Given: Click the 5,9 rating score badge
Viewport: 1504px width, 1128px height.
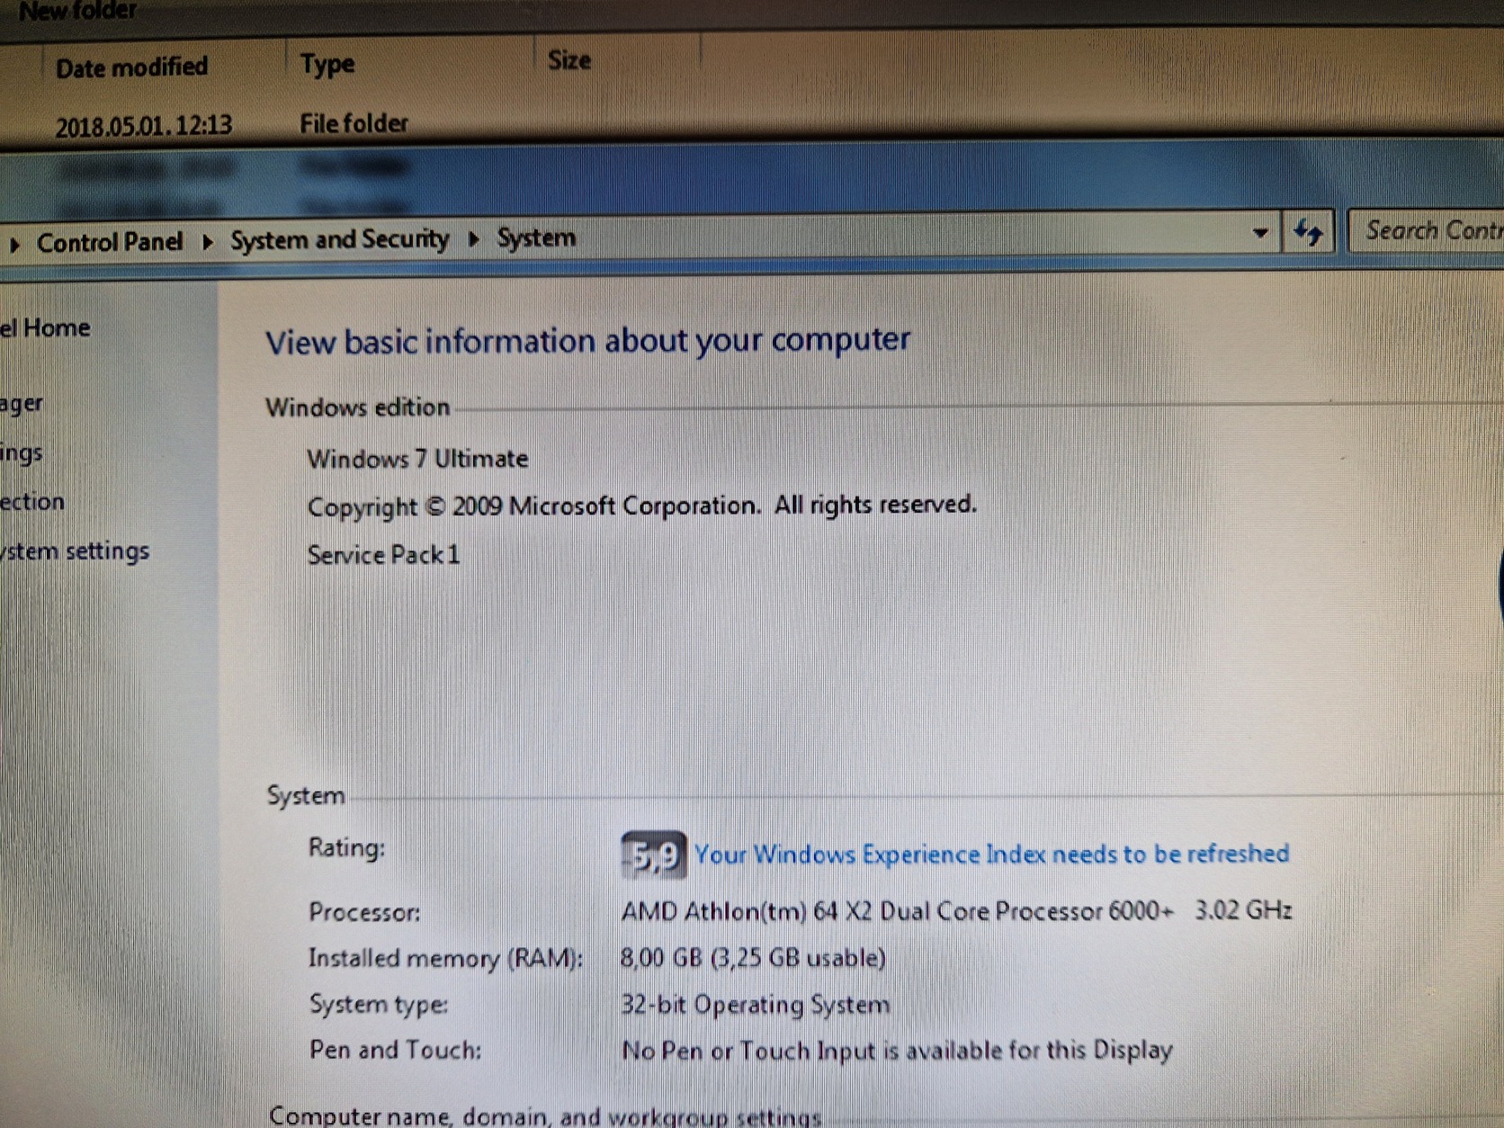Looking at the screenshot, I should [x=654, y=855].
